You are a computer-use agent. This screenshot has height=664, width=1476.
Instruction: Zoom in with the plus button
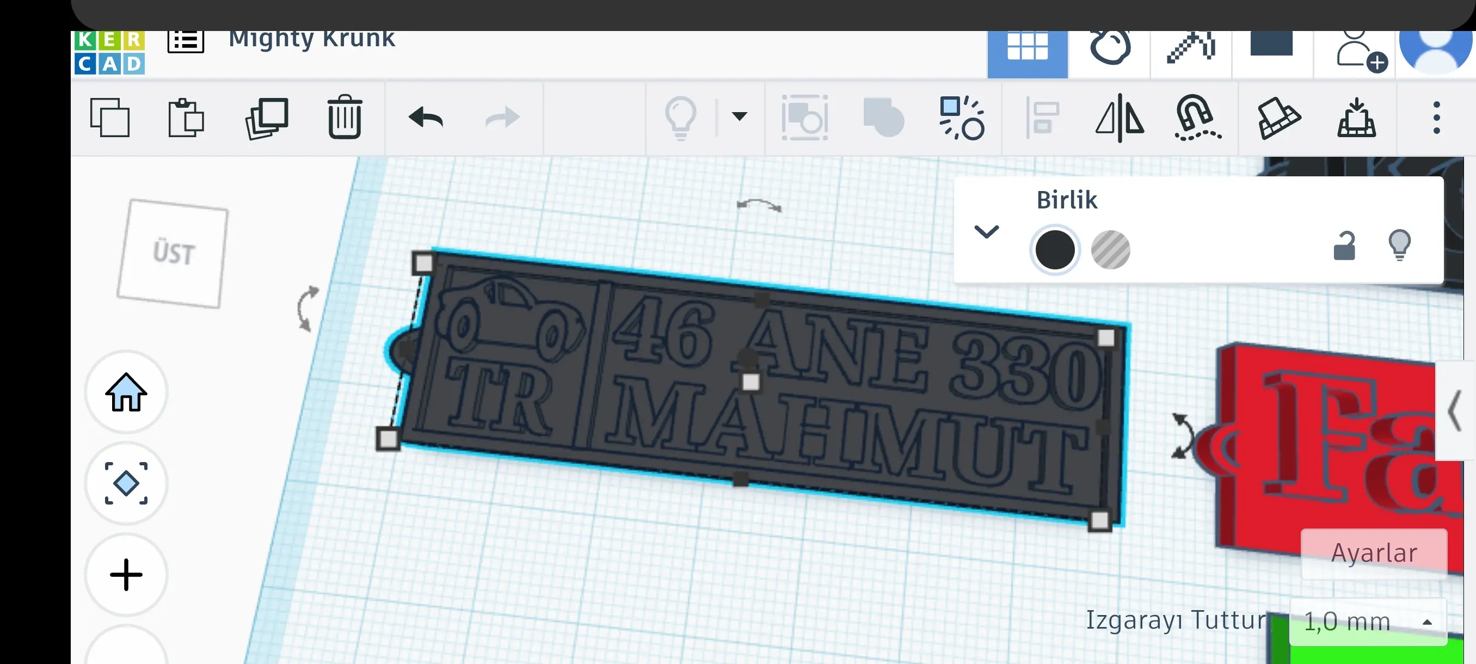click(x=126, y=575)
